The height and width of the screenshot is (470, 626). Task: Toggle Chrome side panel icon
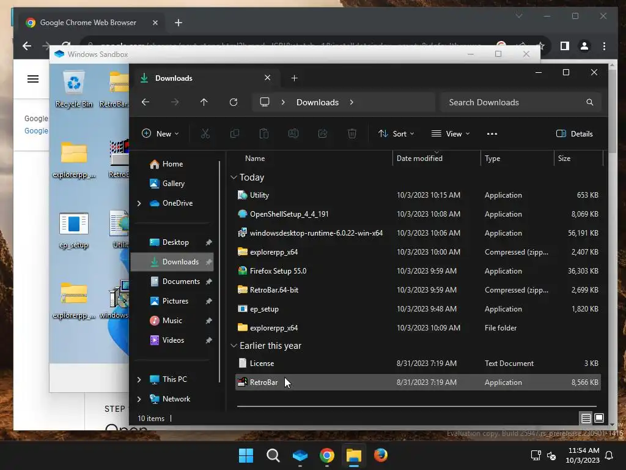coord(564,47)
